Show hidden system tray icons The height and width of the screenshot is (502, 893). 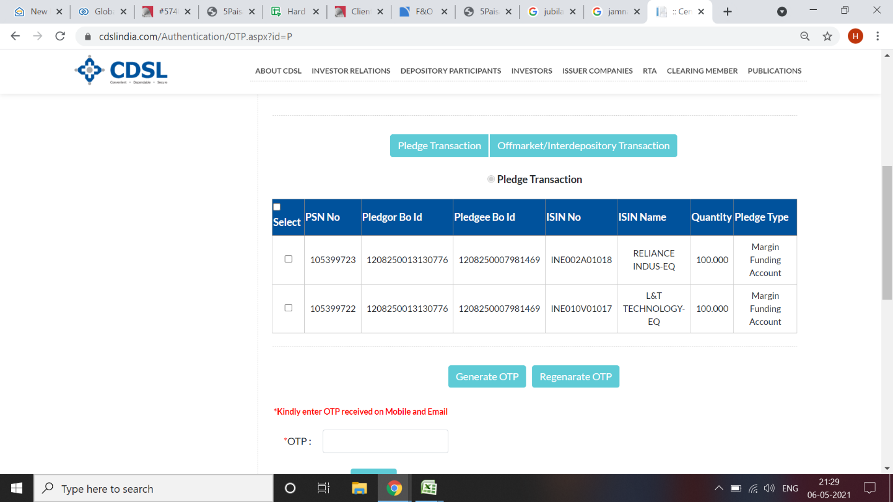point(718,488)
